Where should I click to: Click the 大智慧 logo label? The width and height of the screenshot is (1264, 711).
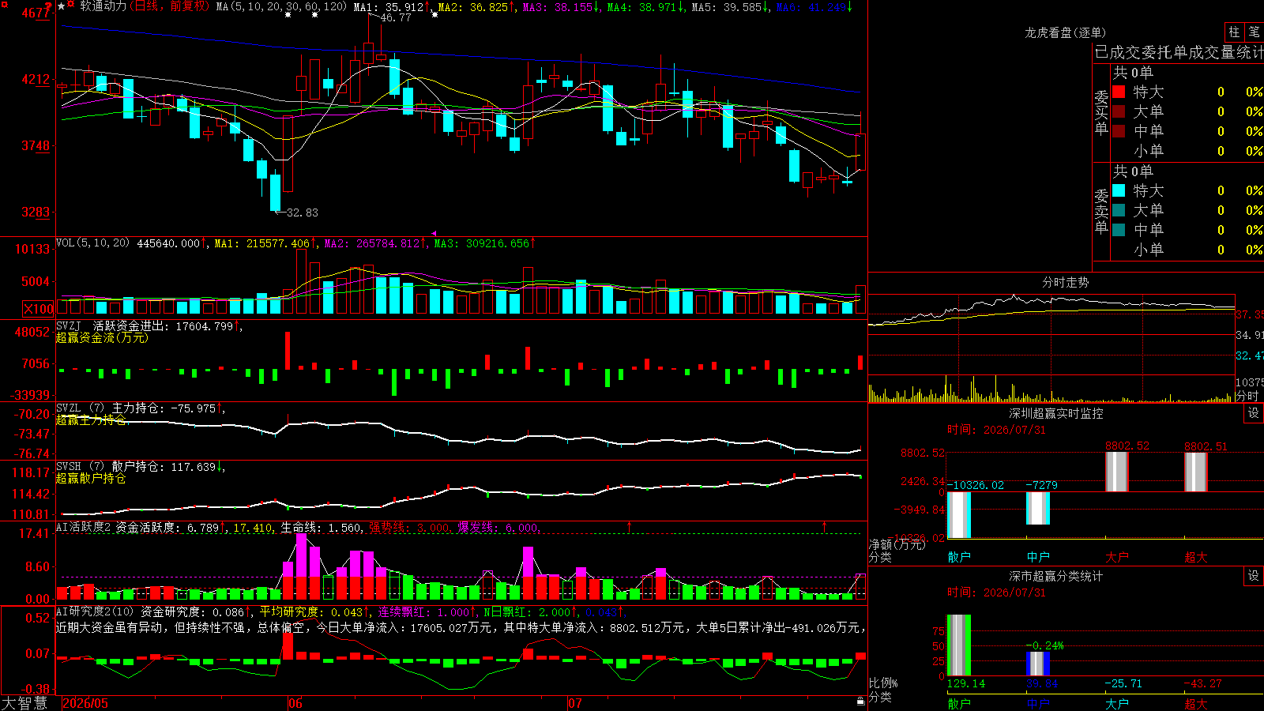24,703
